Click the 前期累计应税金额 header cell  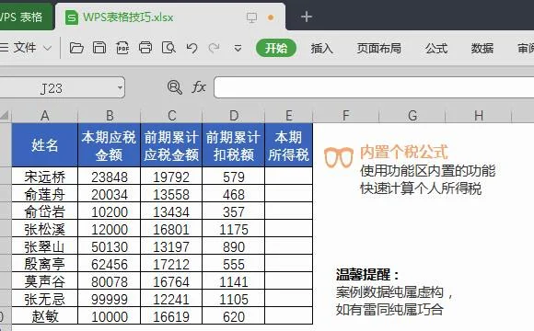171,145
